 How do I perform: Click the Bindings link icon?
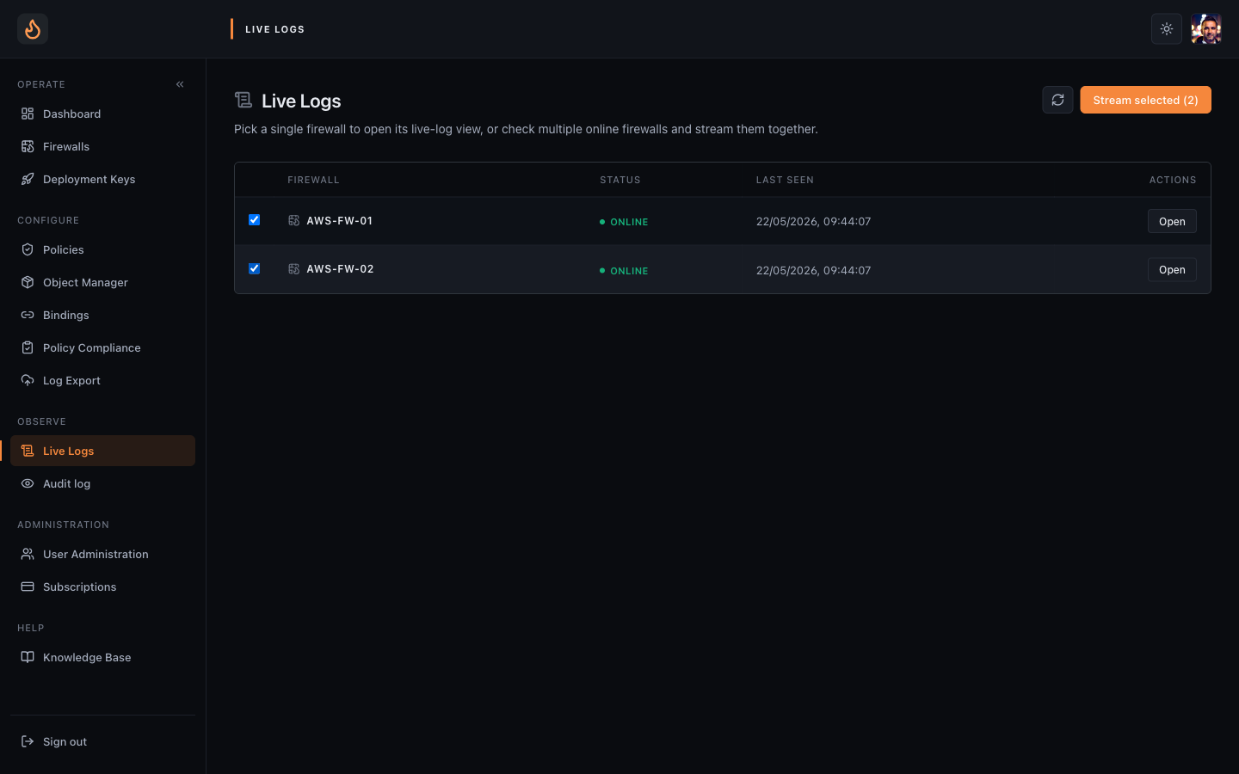pos(28,315)
